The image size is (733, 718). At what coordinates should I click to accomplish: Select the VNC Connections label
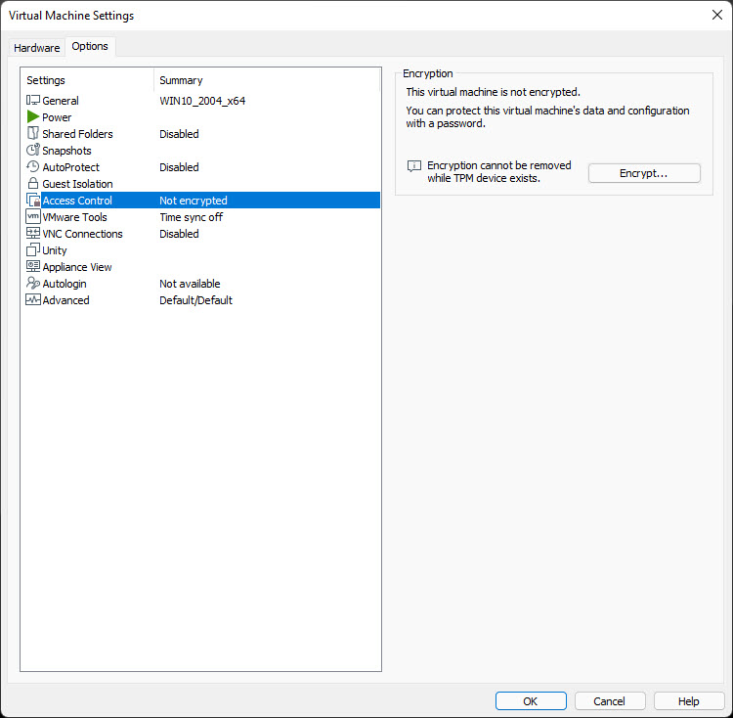[x=82, y=234]
